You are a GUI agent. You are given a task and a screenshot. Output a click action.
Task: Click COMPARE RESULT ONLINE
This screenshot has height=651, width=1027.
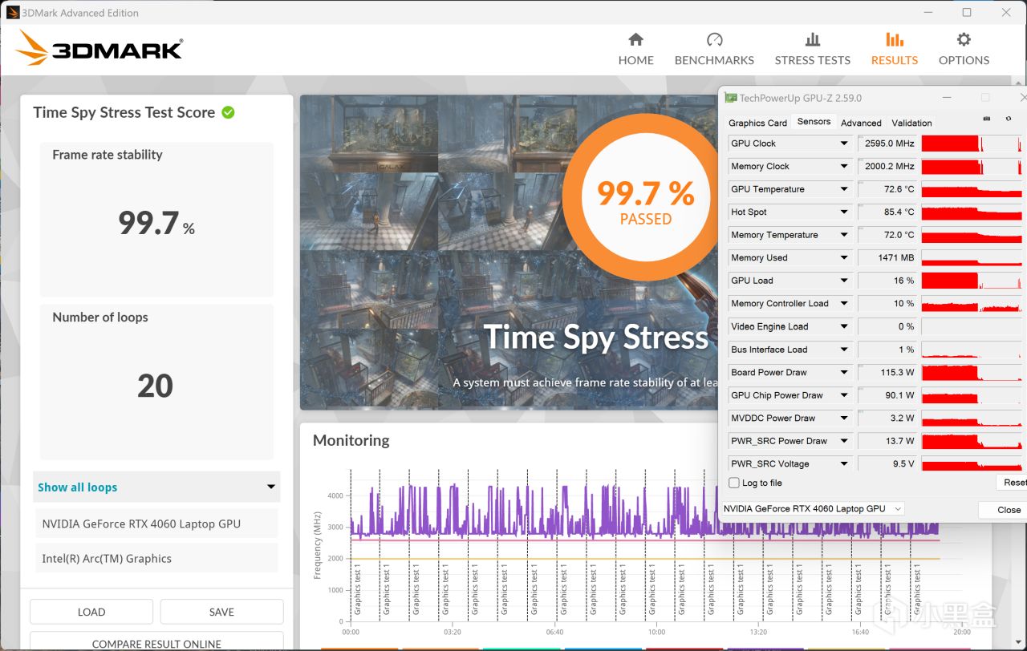(x=156, y=642)
